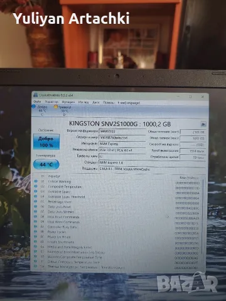This screenshot has height=301, width=226.
Task: Open the Редактор menu
Action: coord(51,102)
